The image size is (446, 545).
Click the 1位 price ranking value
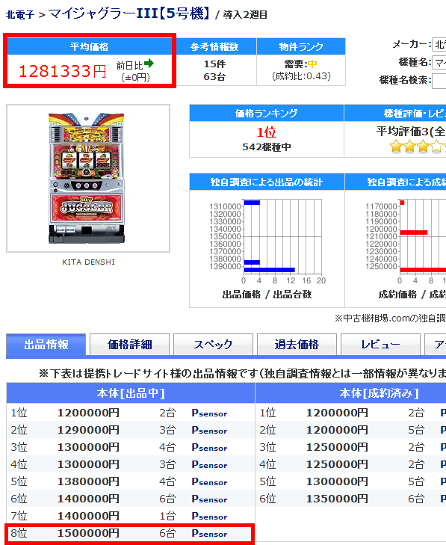coord(267,132)
